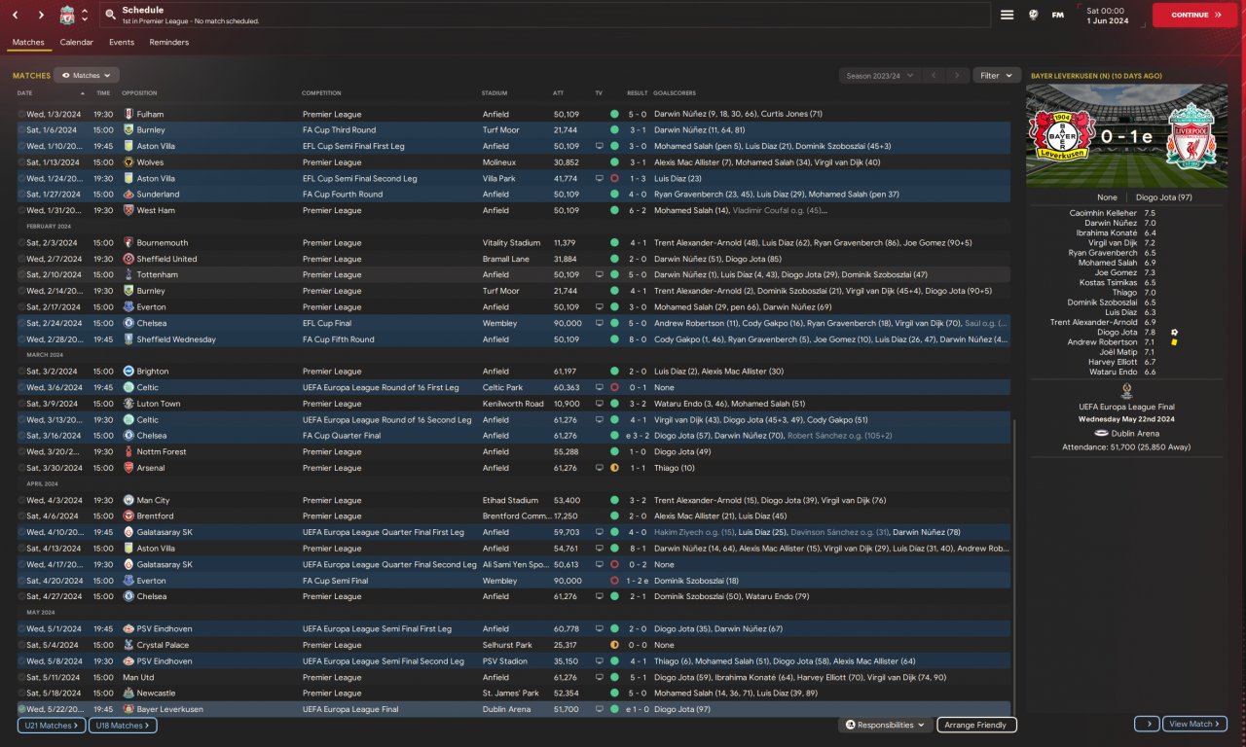Click the Dublin Arena stadium icon

pyautogui.click(x=1102, y=433)
